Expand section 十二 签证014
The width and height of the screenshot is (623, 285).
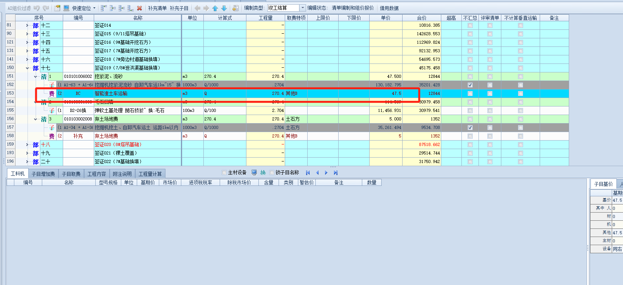click(x=27, y=26)
